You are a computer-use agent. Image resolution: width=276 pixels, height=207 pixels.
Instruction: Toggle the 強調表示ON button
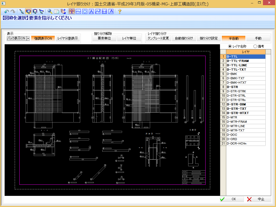click(43, 38)
